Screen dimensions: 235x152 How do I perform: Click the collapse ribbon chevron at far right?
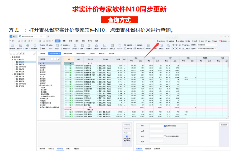point(229,41)
